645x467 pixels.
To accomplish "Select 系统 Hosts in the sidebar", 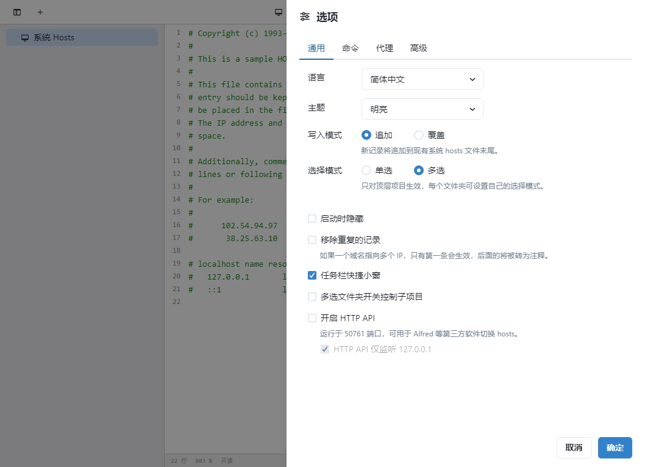I will tap(82, 37).
